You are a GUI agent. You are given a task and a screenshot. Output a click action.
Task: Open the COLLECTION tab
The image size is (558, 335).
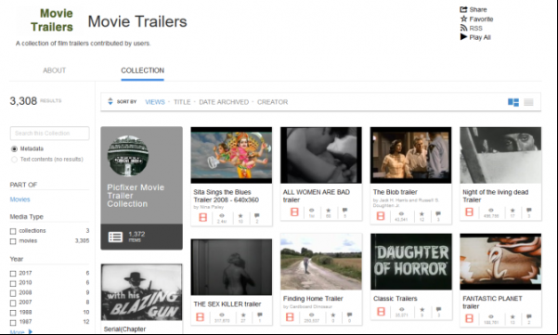click(x=142, y=71)
